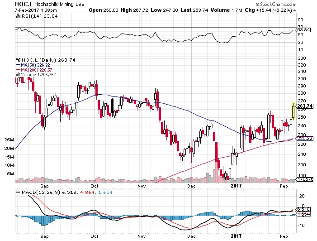The image size is (317, 241).
Task: Click the Feb label under the price chart
Action: (284, 186)
